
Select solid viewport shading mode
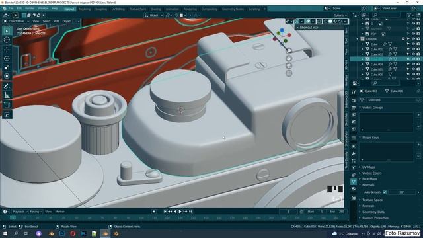(x=330, y=21)
